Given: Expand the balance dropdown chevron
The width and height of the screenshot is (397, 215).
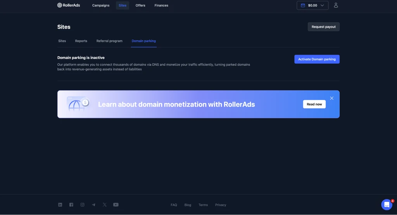Looking at the screenshot, I should point(322,5).
